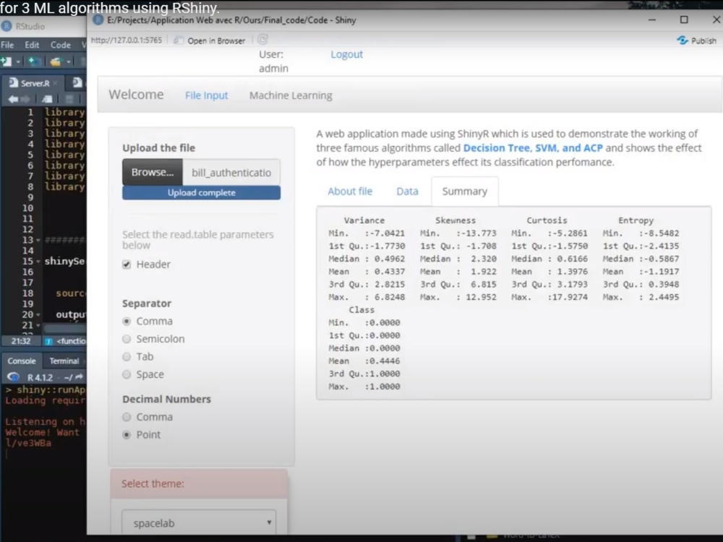
Task: Toggle the Header checkbox
Action: [127, 264]
